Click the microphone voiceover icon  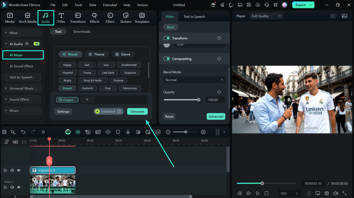128,132
